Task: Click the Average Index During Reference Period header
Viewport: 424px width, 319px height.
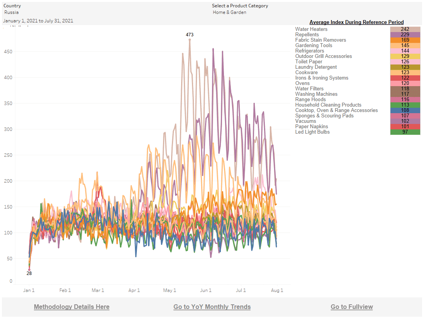Action: click(x=357, y=22)
